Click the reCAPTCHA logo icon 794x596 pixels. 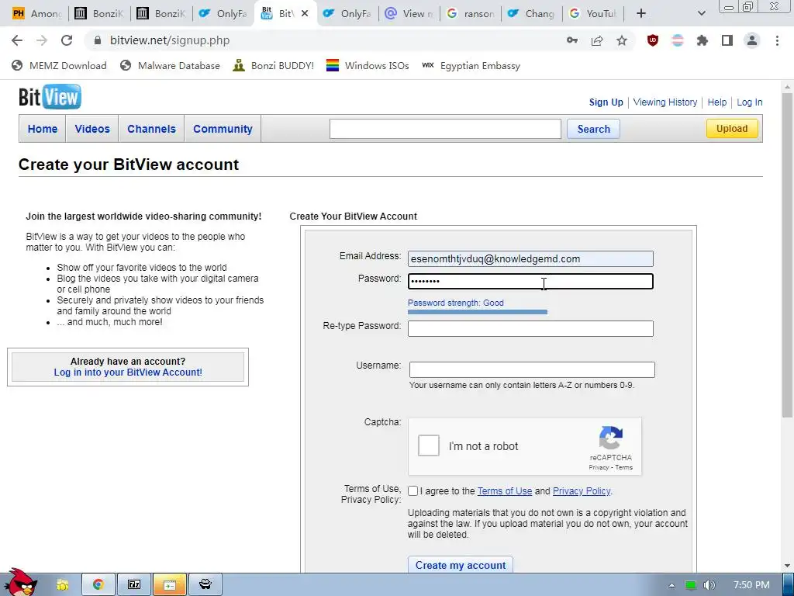click(611, 438)
